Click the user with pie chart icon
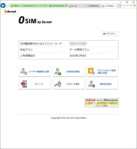The height and width of the screenshot is (149, 137). tap(58, 71)
